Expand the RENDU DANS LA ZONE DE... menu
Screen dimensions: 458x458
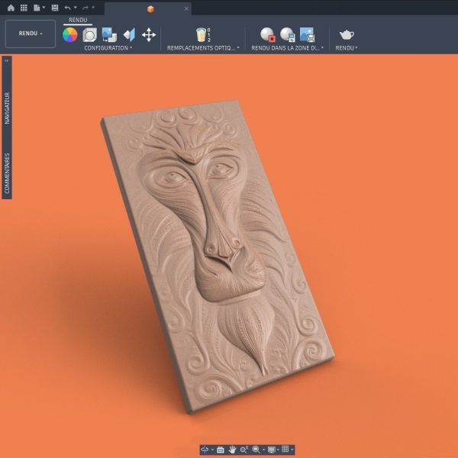coord(288,48)
